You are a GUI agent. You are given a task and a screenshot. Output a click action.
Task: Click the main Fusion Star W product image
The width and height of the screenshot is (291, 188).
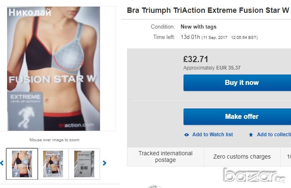pyautogui.click(x=54, y=69)
